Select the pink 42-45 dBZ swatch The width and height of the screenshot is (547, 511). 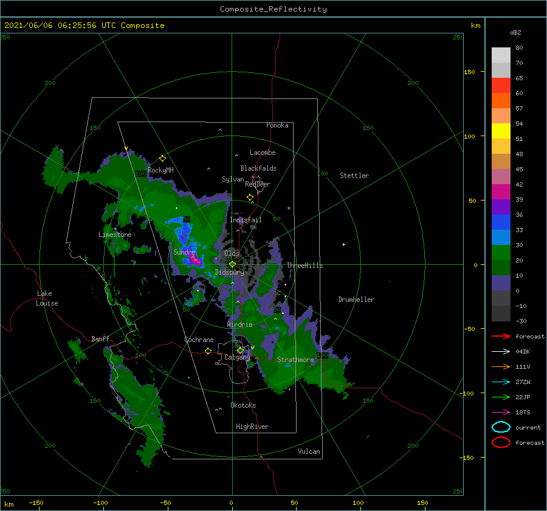(501, 177)
